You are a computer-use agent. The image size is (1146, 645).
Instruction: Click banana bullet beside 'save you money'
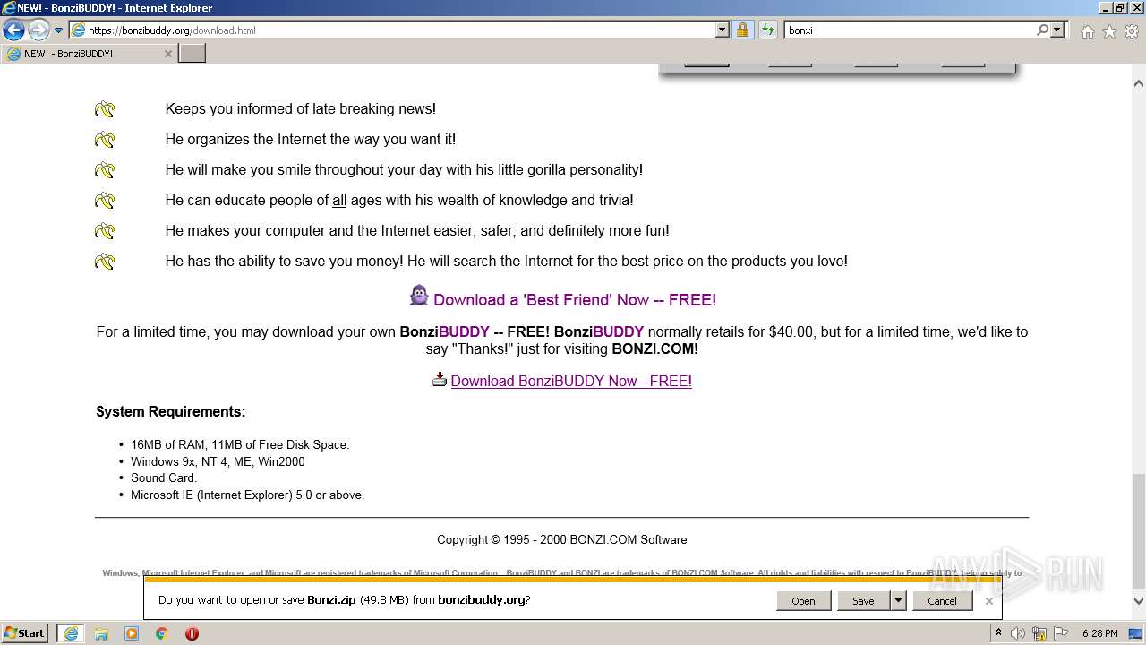(105, 262)
